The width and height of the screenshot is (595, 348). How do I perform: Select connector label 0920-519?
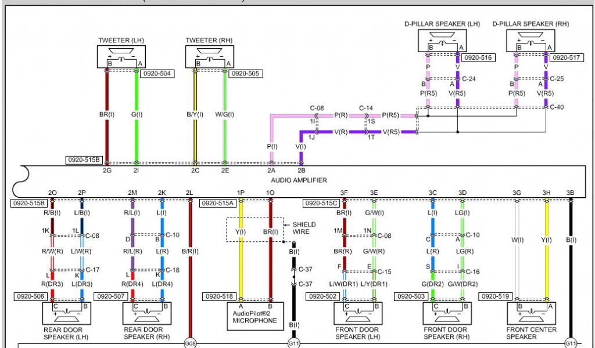tap(494, 296)
